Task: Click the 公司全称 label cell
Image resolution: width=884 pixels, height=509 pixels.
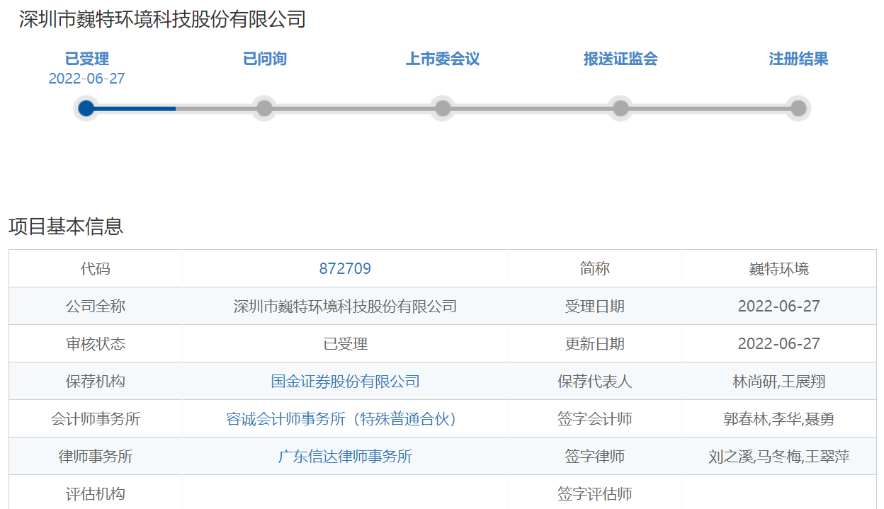Action: point(96,307)
